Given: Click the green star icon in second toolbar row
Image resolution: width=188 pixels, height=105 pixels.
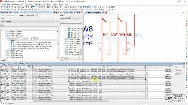Looking at the screenshot, I should tap(8, 10).
